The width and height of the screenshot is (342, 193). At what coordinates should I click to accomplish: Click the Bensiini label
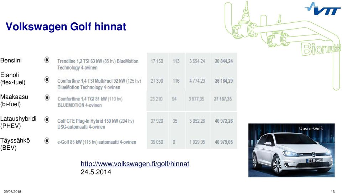[x=11, y=60]
